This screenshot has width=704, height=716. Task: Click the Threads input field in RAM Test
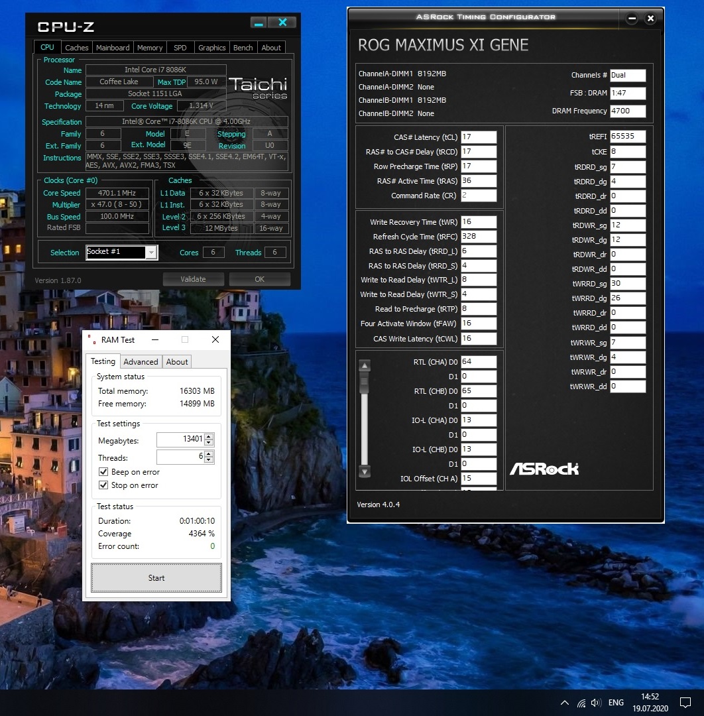coord(180,457)
